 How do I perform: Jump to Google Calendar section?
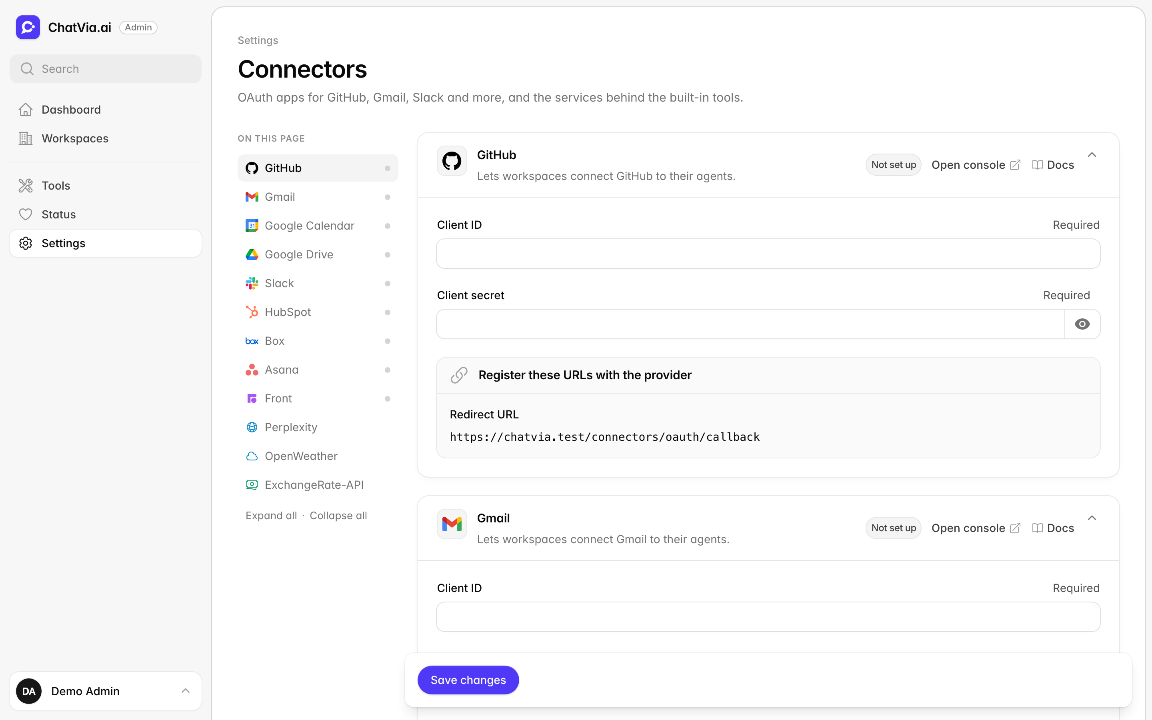(x=318, y=226)
